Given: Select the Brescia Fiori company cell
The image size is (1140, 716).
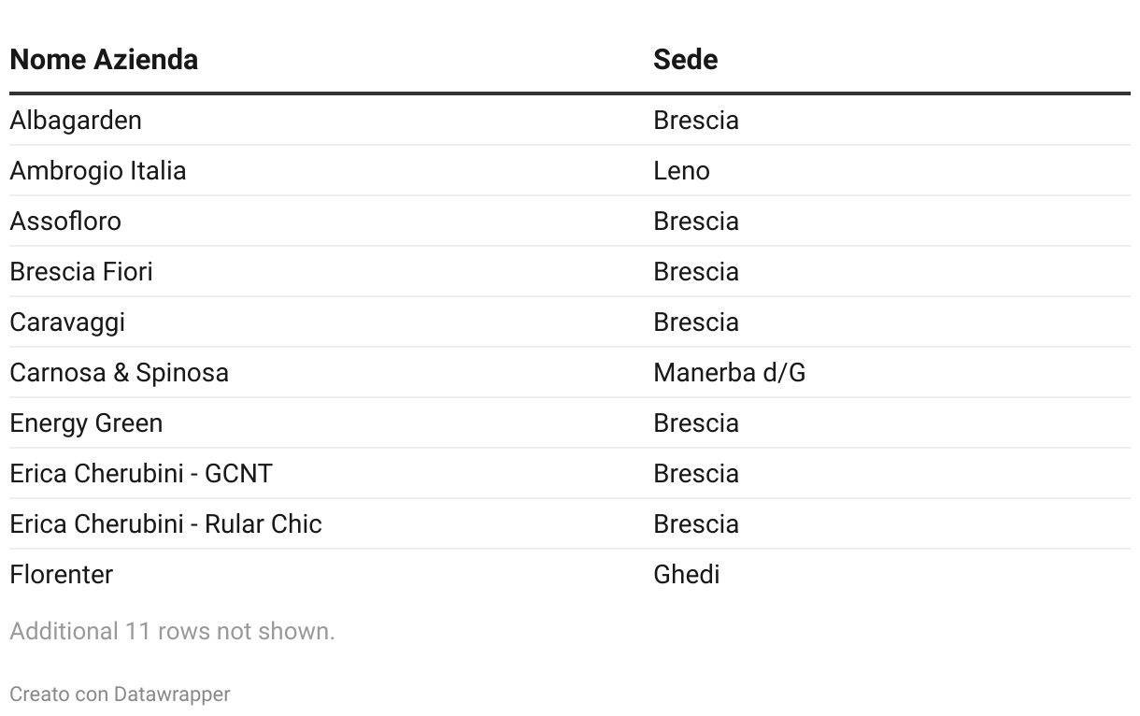Looking at the screenshot, I should point(81,272).
